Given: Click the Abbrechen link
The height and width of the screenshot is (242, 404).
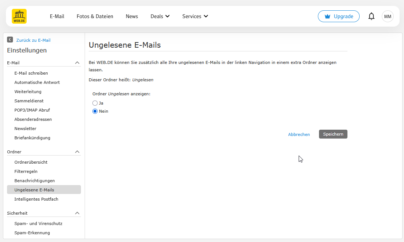Looking at the screenshot, I should tap(299, 134).
